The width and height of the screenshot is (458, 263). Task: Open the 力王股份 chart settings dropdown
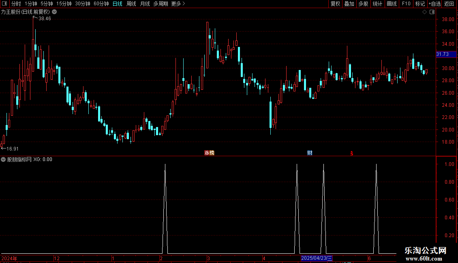click(54, 12)
